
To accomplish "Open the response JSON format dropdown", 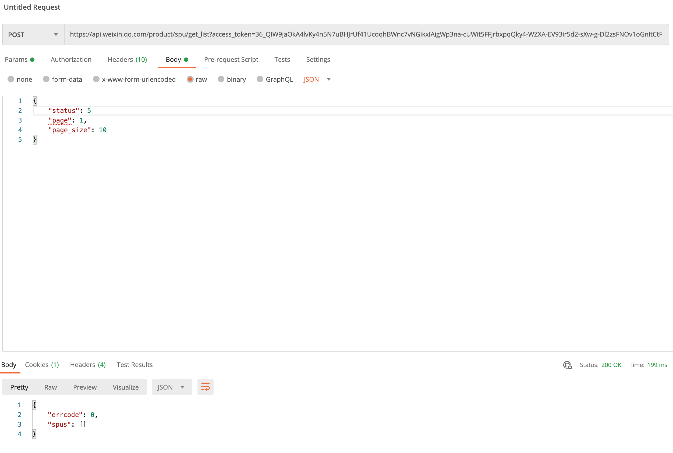I will click(x=172, y=387).
